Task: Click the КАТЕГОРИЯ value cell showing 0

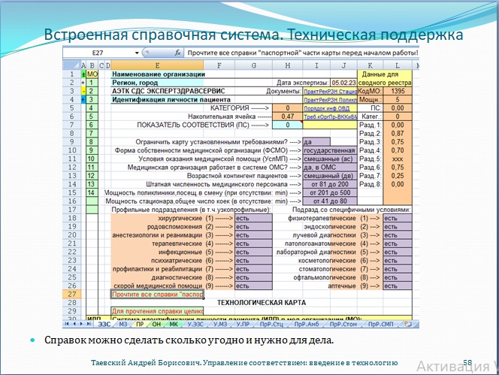Action: pos(287,108)
